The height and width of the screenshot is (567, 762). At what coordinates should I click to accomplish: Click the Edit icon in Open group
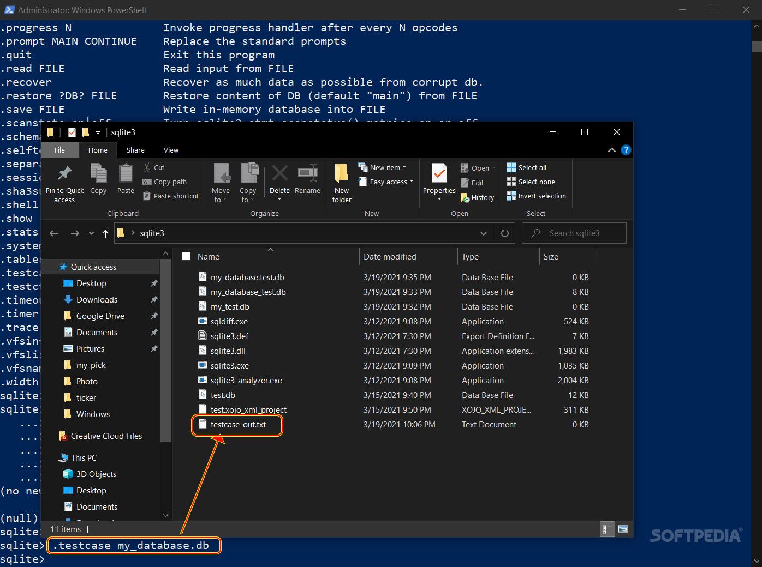(465, 183)
